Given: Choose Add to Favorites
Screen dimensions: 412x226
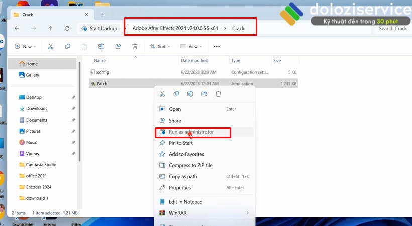Looking at the screenshot, I should [204, 154].
